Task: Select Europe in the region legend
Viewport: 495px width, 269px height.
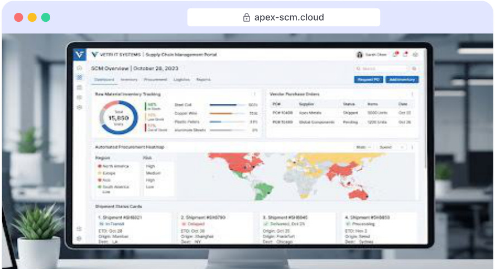Action: 107,173
